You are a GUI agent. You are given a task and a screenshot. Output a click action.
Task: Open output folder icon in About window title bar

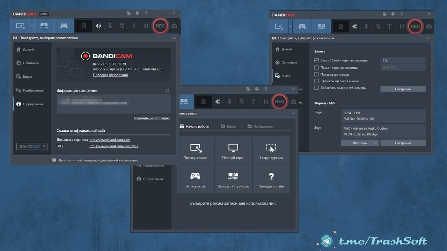click(129, 13)
